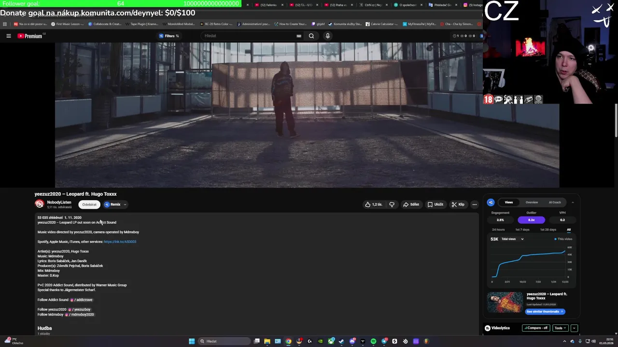618x347 pixels.
Task: Open the yeezuzboy Instagram link
Action: click(x=79, y=309)
